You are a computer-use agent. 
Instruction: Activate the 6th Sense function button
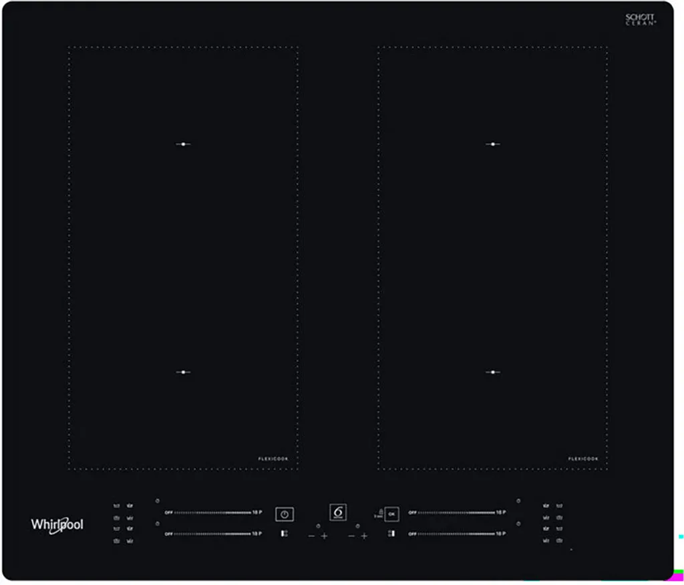coord(338,512)
